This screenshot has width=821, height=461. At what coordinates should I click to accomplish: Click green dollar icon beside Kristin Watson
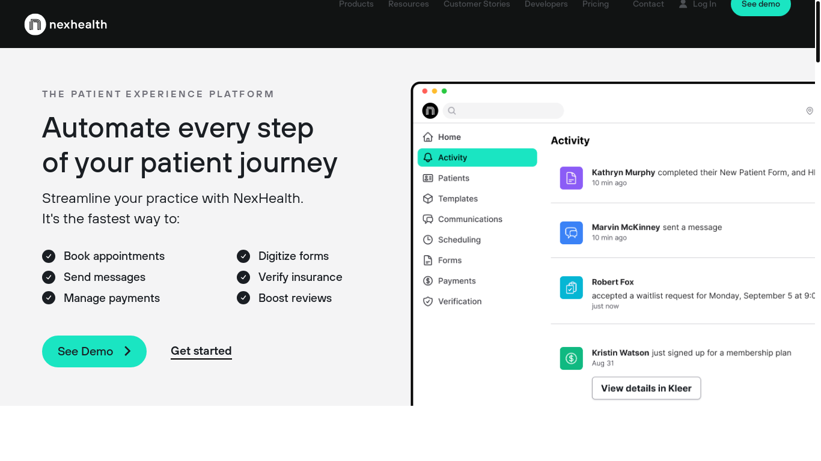point(572,358)
